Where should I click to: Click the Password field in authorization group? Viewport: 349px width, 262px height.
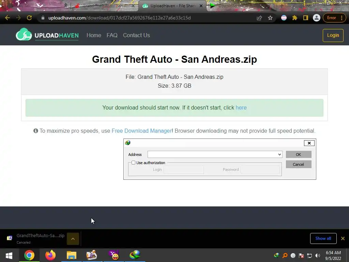click(260, 170)
